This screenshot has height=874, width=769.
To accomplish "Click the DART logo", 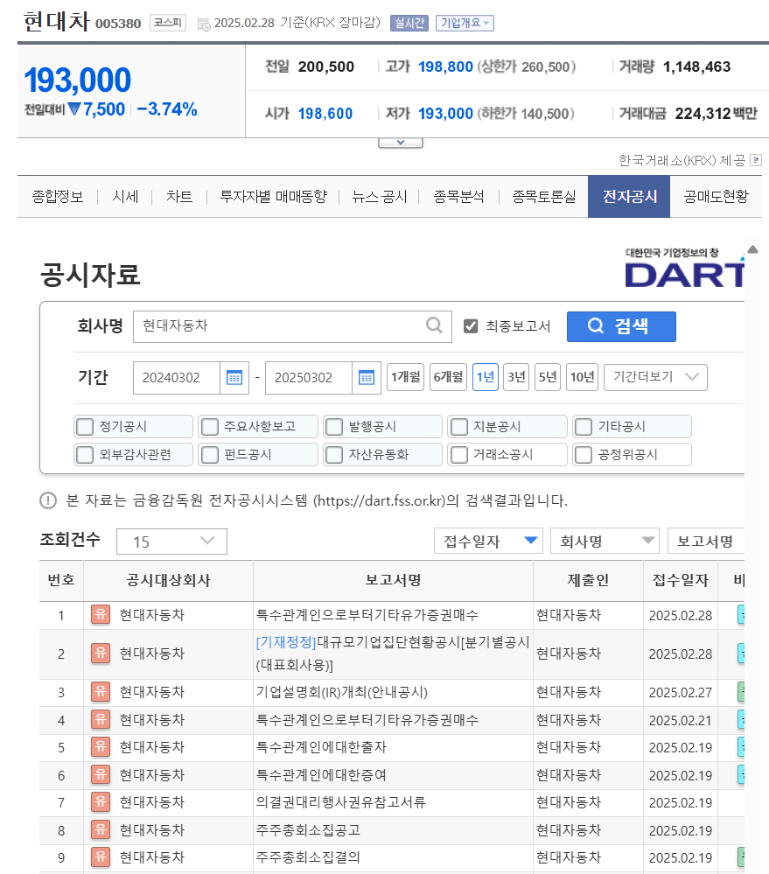I will (x=684, y=268).
